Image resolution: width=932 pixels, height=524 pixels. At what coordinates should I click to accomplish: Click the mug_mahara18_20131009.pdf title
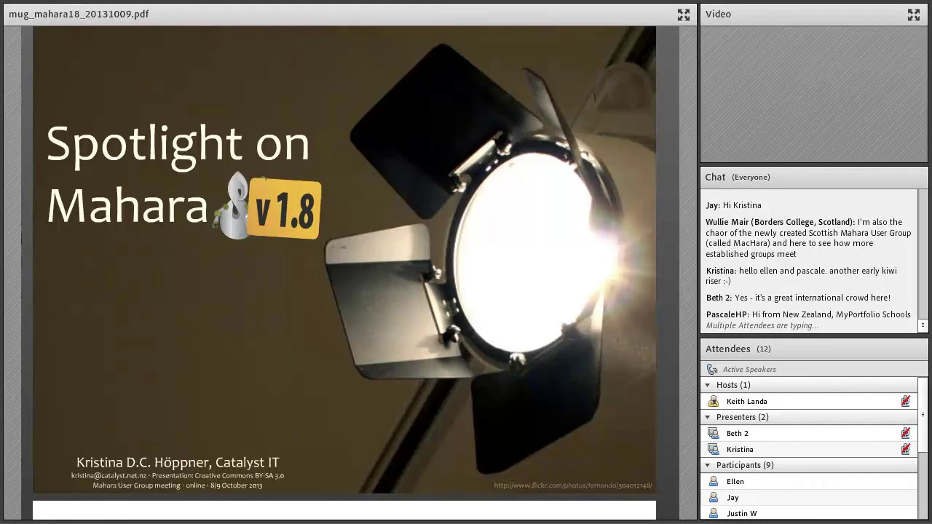79,15
